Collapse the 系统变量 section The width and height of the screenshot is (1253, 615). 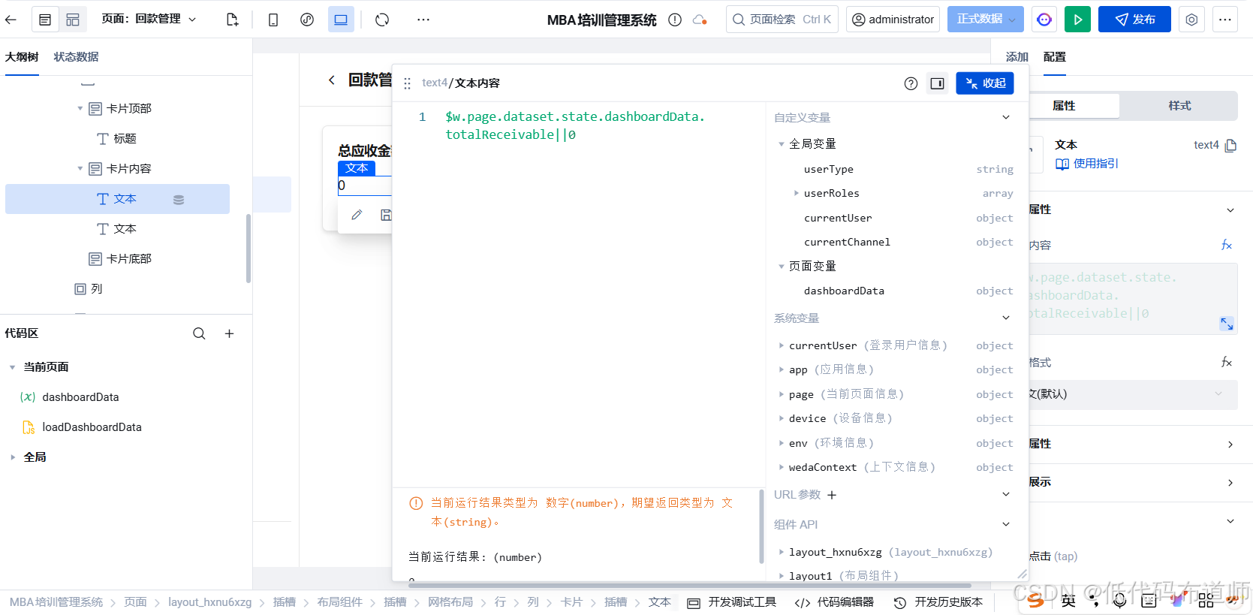(x=1006, y=318)
